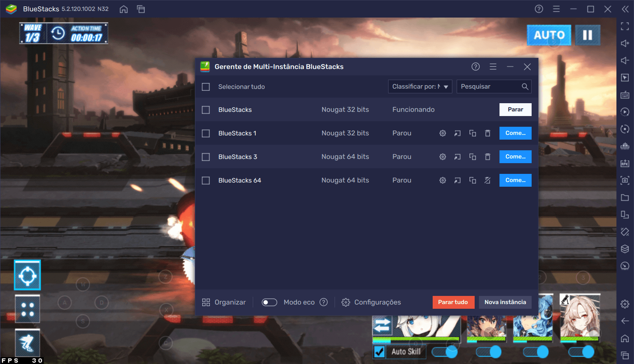Open settings gear for BlueStacks 3 instance
The image size is (634, 364).
point(443,157)
